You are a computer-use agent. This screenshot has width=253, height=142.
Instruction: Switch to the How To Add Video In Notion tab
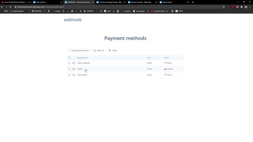point(16,2)
